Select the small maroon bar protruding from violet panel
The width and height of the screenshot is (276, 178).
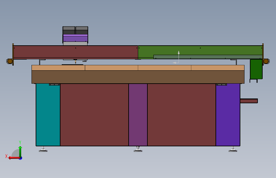click(249, 101)
